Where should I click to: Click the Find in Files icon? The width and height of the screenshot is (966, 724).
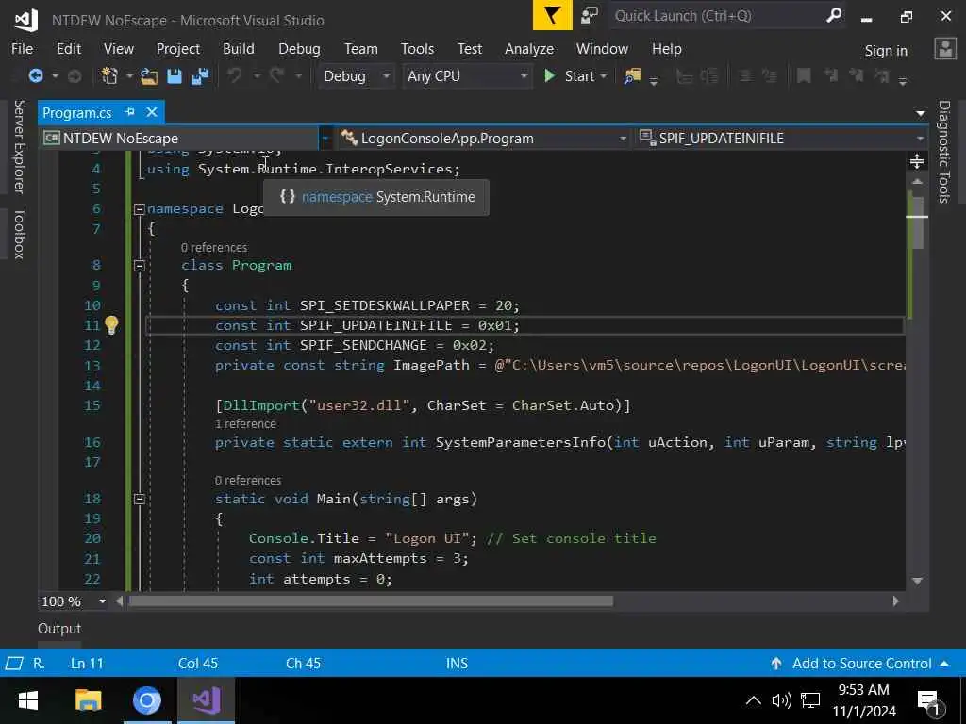coord(632,75)
